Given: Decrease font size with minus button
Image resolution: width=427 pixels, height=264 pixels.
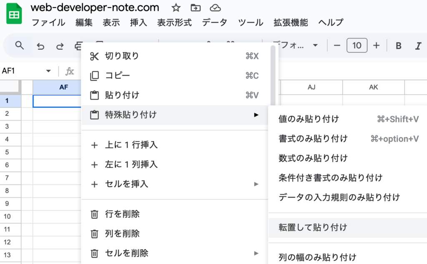Looking at the screenshot, I should pos(337,45).
